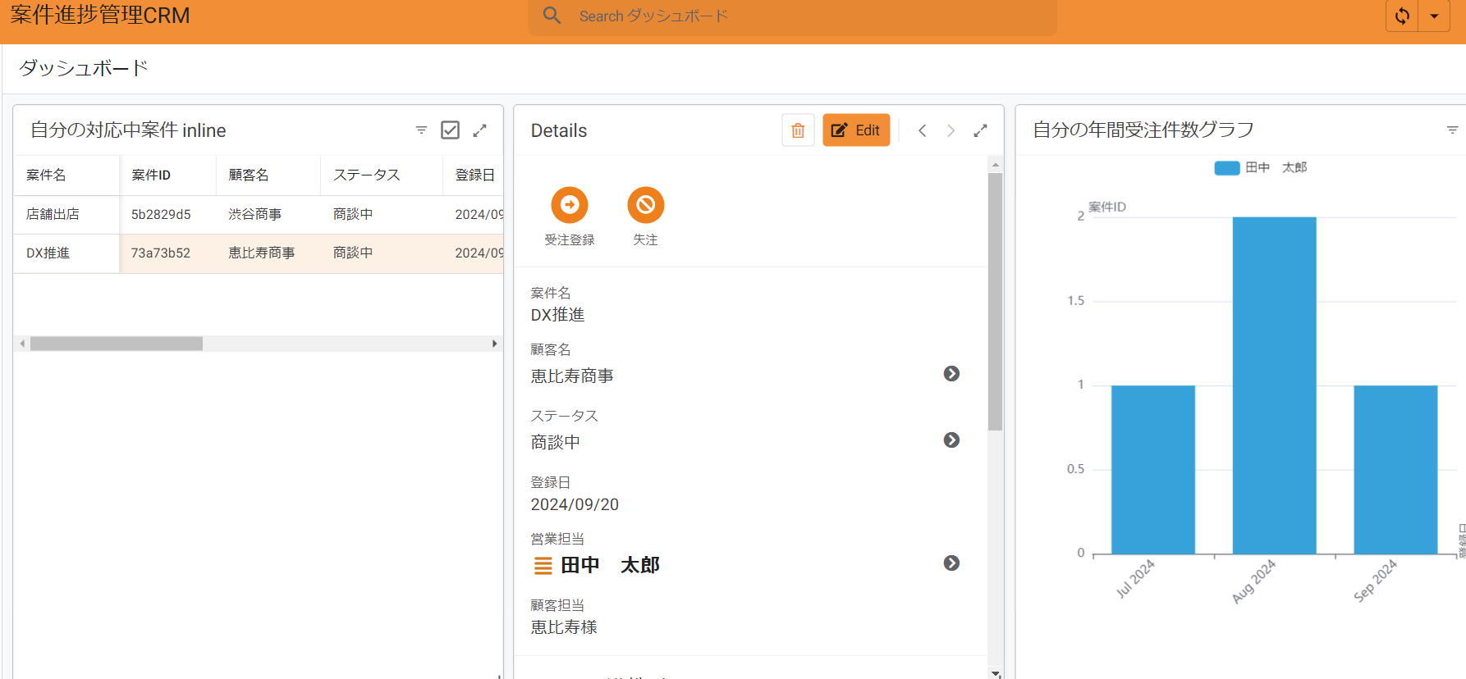This screenshot has height=679, width=1466.
Task: Click the ダッシュボード page heading
Action: (83, 68)
